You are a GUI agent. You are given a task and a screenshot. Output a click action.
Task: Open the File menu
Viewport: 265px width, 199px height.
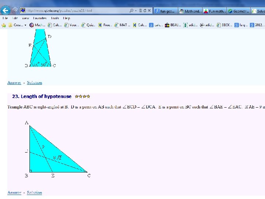[5, 18]
